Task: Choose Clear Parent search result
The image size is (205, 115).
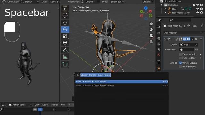Action: [121, 82]
